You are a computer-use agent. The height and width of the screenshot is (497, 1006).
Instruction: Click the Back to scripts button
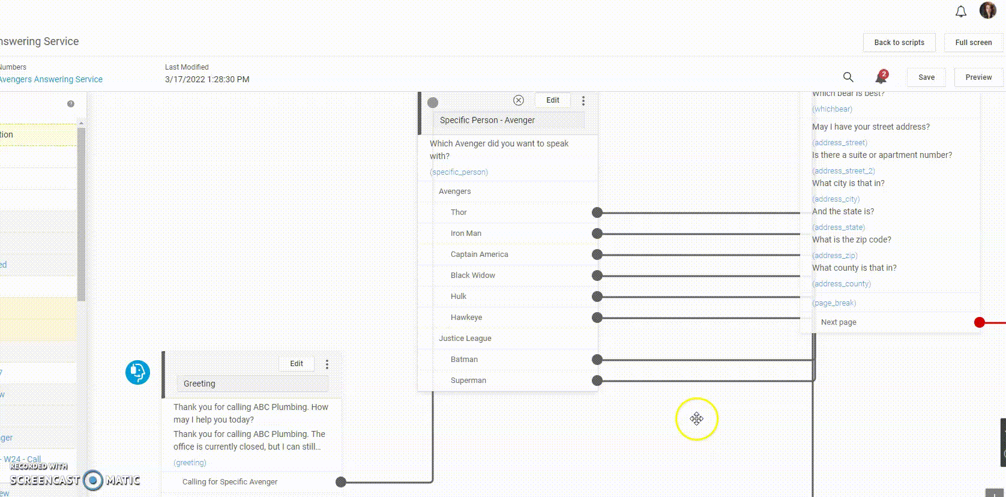pos(899,43)
